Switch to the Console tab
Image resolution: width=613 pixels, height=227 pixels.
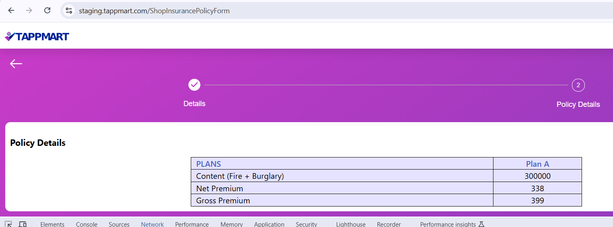coord(87,224)
